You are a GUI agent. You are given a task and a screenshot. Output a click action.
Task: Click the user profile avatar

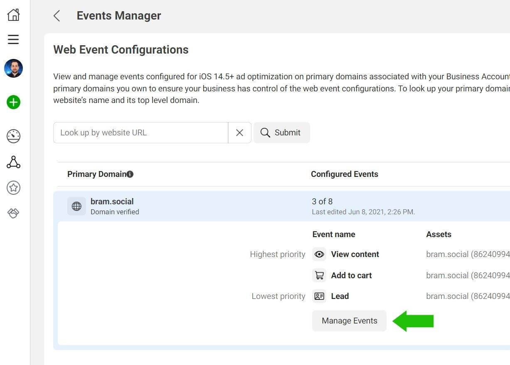click(x=13, y=68)
